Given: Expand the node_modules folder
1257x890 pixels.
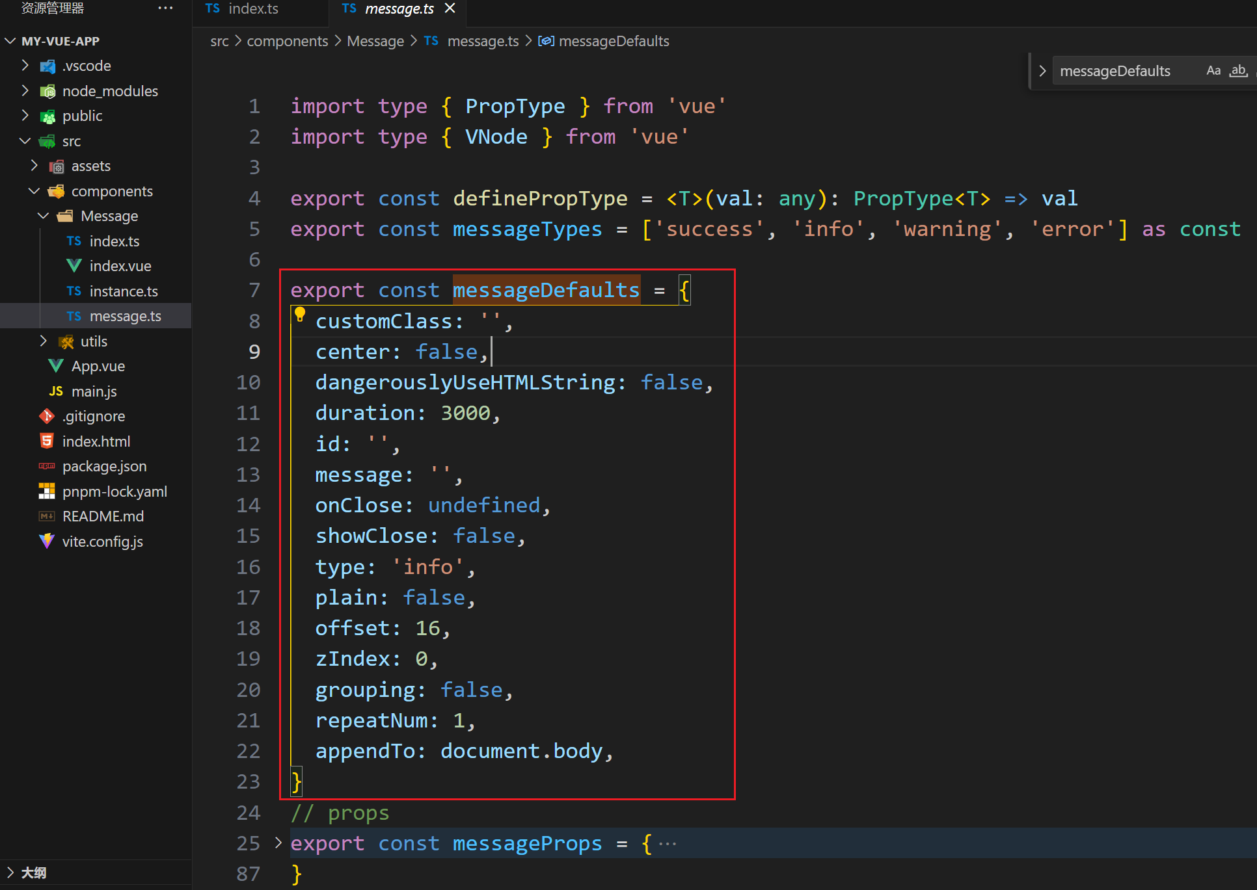Looking at the screenshot, I should point(25,91).
